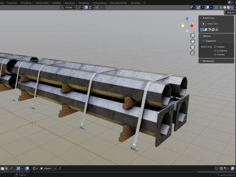This screenshot has height=177, width=236.
Task: Toggle overlay icon in bottom editor header
Action: 27,169
